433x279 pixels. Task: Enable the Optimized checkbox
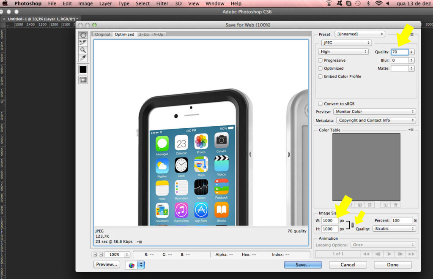[x=321, y=68]
